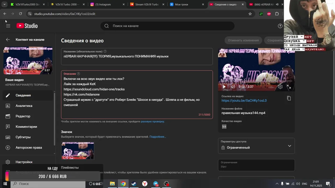Open the help question mark icon
The image size is (335, 188).
pos(280,26)
